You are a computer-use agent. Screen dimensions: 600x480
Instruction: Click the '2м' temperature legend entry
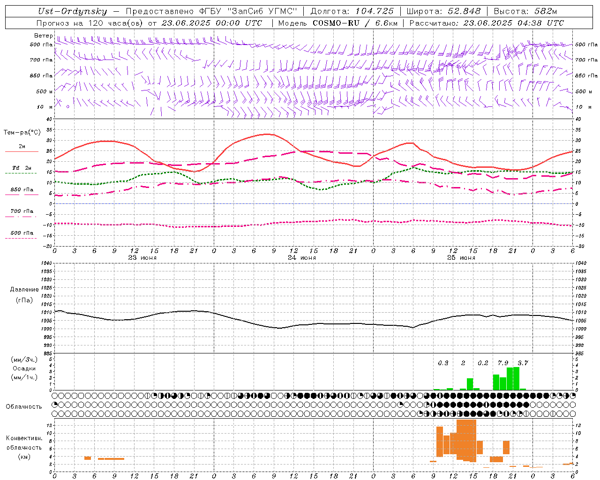tap(22, 147)
